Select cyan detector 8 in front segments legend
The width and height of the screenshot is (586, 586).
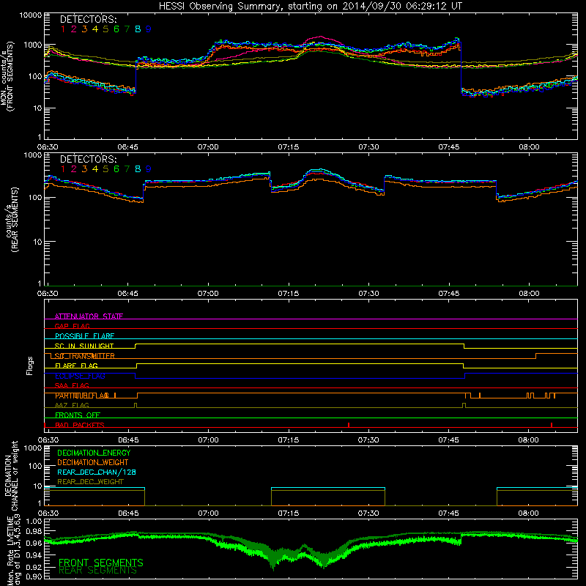(x=138, y=29)
